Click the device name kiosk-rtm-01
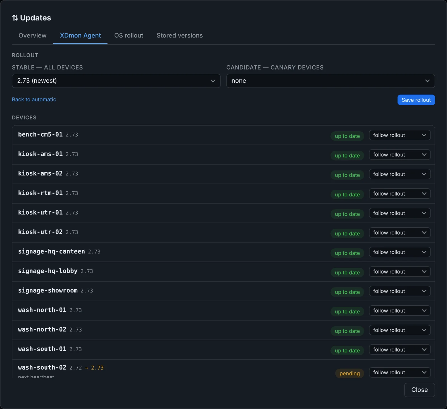Viewport: 447px width, 409px height. [x=40, y=193]
